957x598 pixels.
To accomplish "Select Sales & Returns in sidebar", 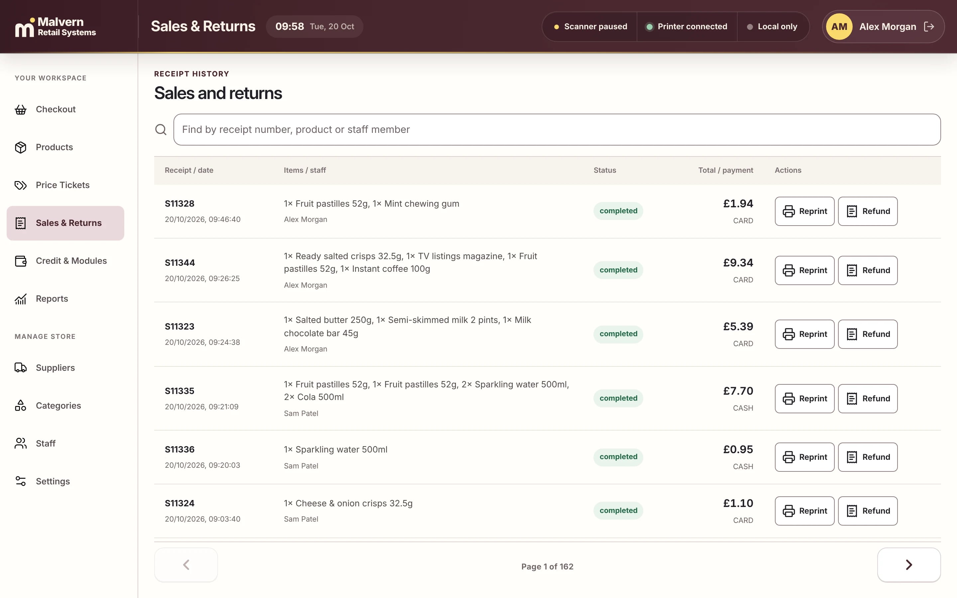I will pos(65,223).
